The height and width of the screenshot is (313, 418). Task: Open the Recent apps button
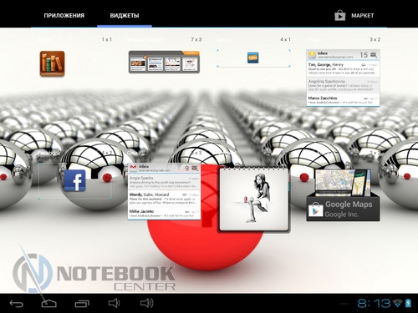(x=82, y=303)
